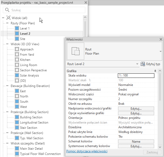Image resolution: width=164 pixels, height=157 pixels.
Task: Click the {3D} view icon
Action: click(x=17, y=80)
